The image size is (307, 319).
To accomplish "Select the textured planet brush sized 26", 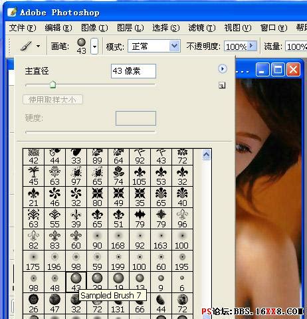I will pyautogui.click(x=33, y=304).
